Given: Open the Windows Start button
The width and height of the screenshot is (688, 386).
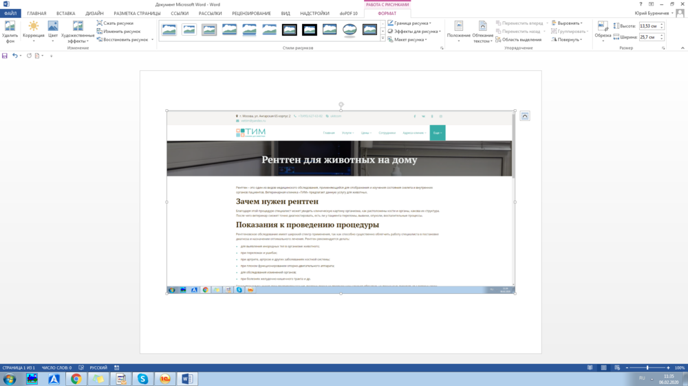Looking at the screenshot, I should pos(9,379).
